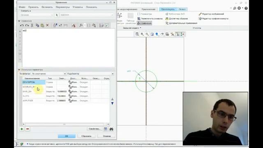
Task: Open parameter 'Свойства...' button
Action: point(95,129)
